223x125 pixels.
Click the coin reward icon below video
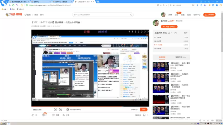[x=43, y=115]
